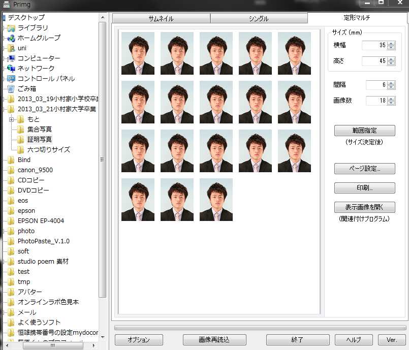Screen dimensions: 409x350
Task: Click the 証明写真 folder icon
Action: pyautogui.click(x=20, y=140)
